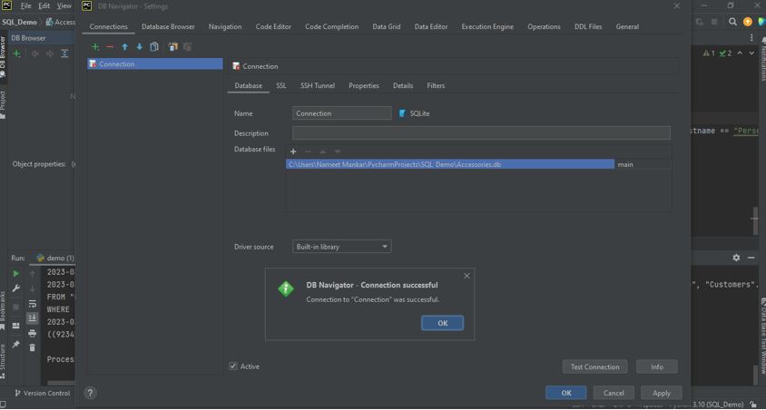
Task: Duplicate the selected connection with copy icon
Action: click(x=154, y=46)
